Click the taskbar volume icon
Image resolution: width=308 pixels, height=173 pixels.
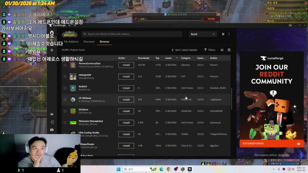point(293,169)
